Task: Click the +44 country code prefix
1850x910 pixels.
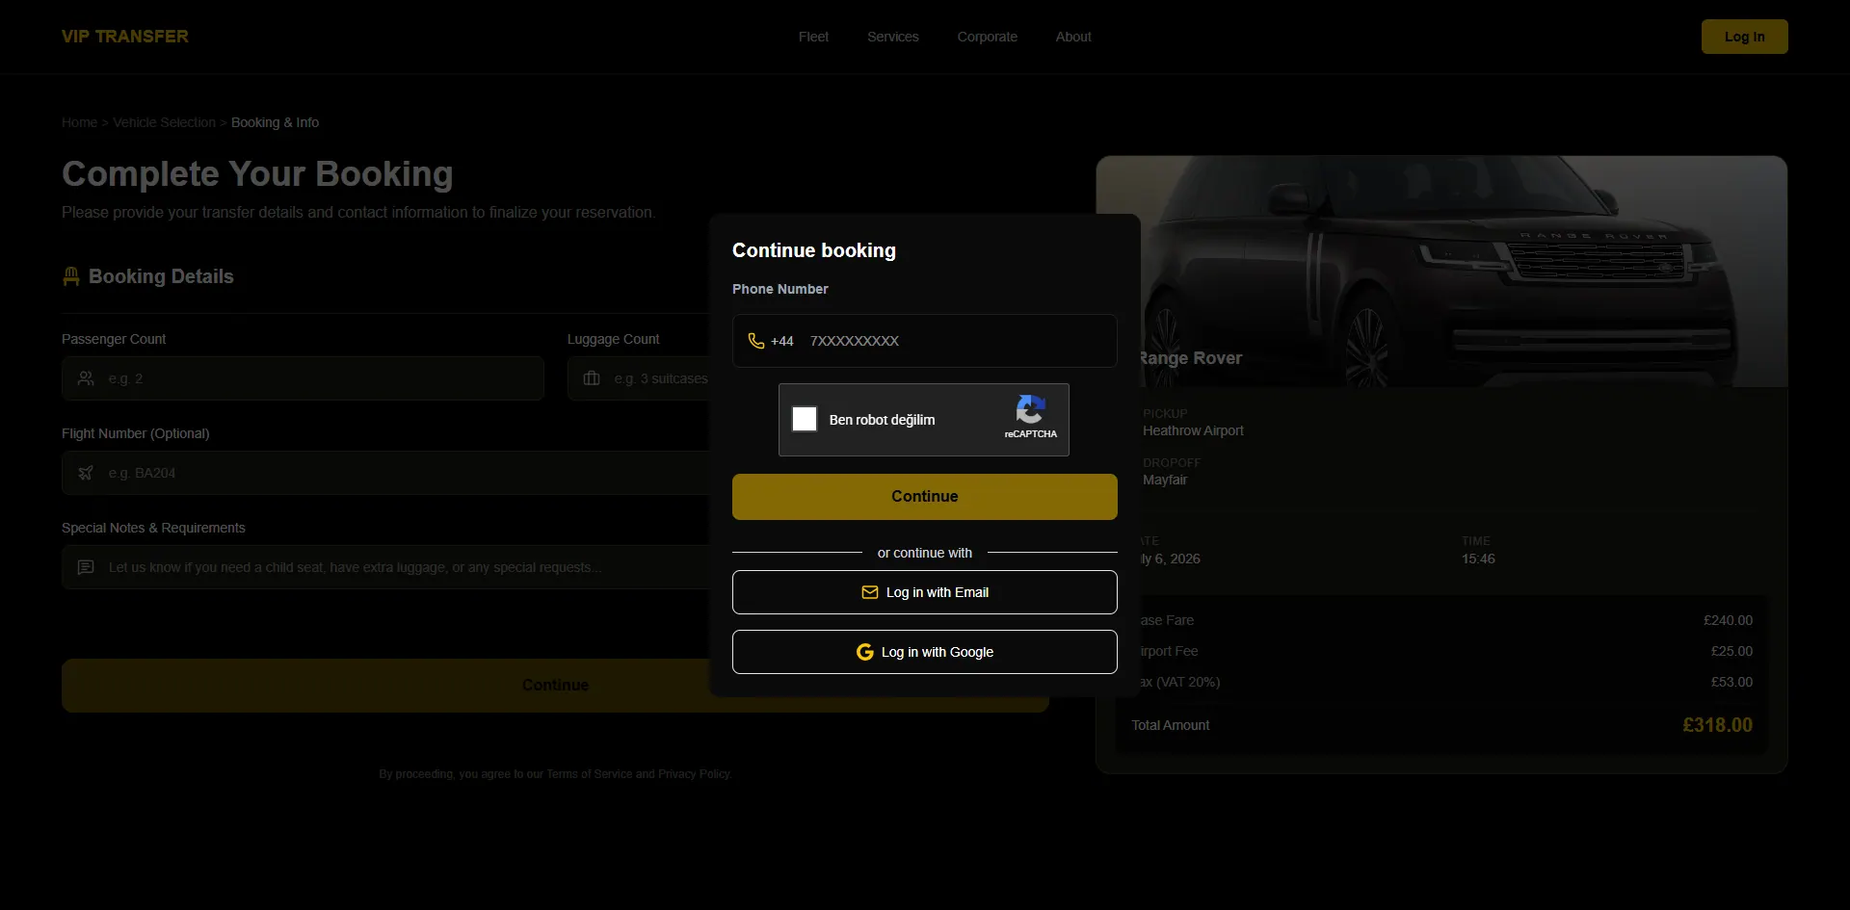Action: [x=782, y=341]
